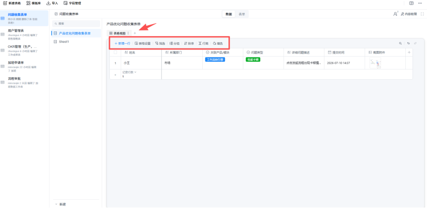
Task: Open 表格设置 table settings
Action: coord(143,43)
